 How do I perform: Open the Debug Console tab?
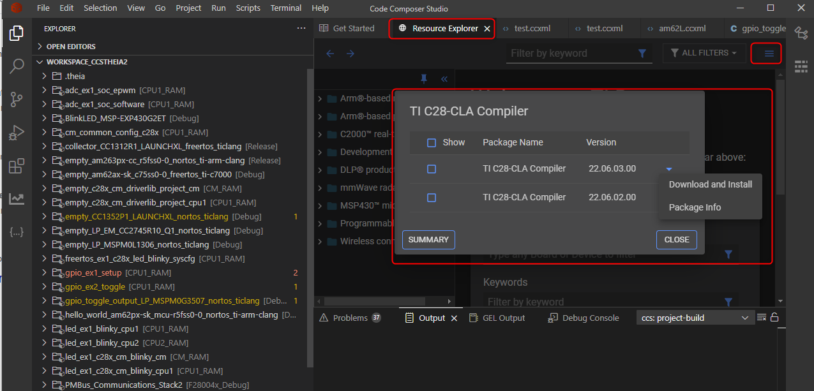pyautogui.click(x=584, y=318)
